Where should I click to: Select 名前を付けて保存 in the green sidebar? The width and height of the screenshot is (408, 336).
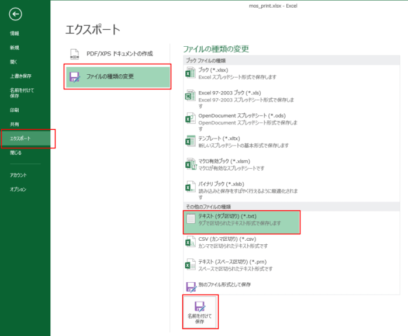click(x=22, y=93)
